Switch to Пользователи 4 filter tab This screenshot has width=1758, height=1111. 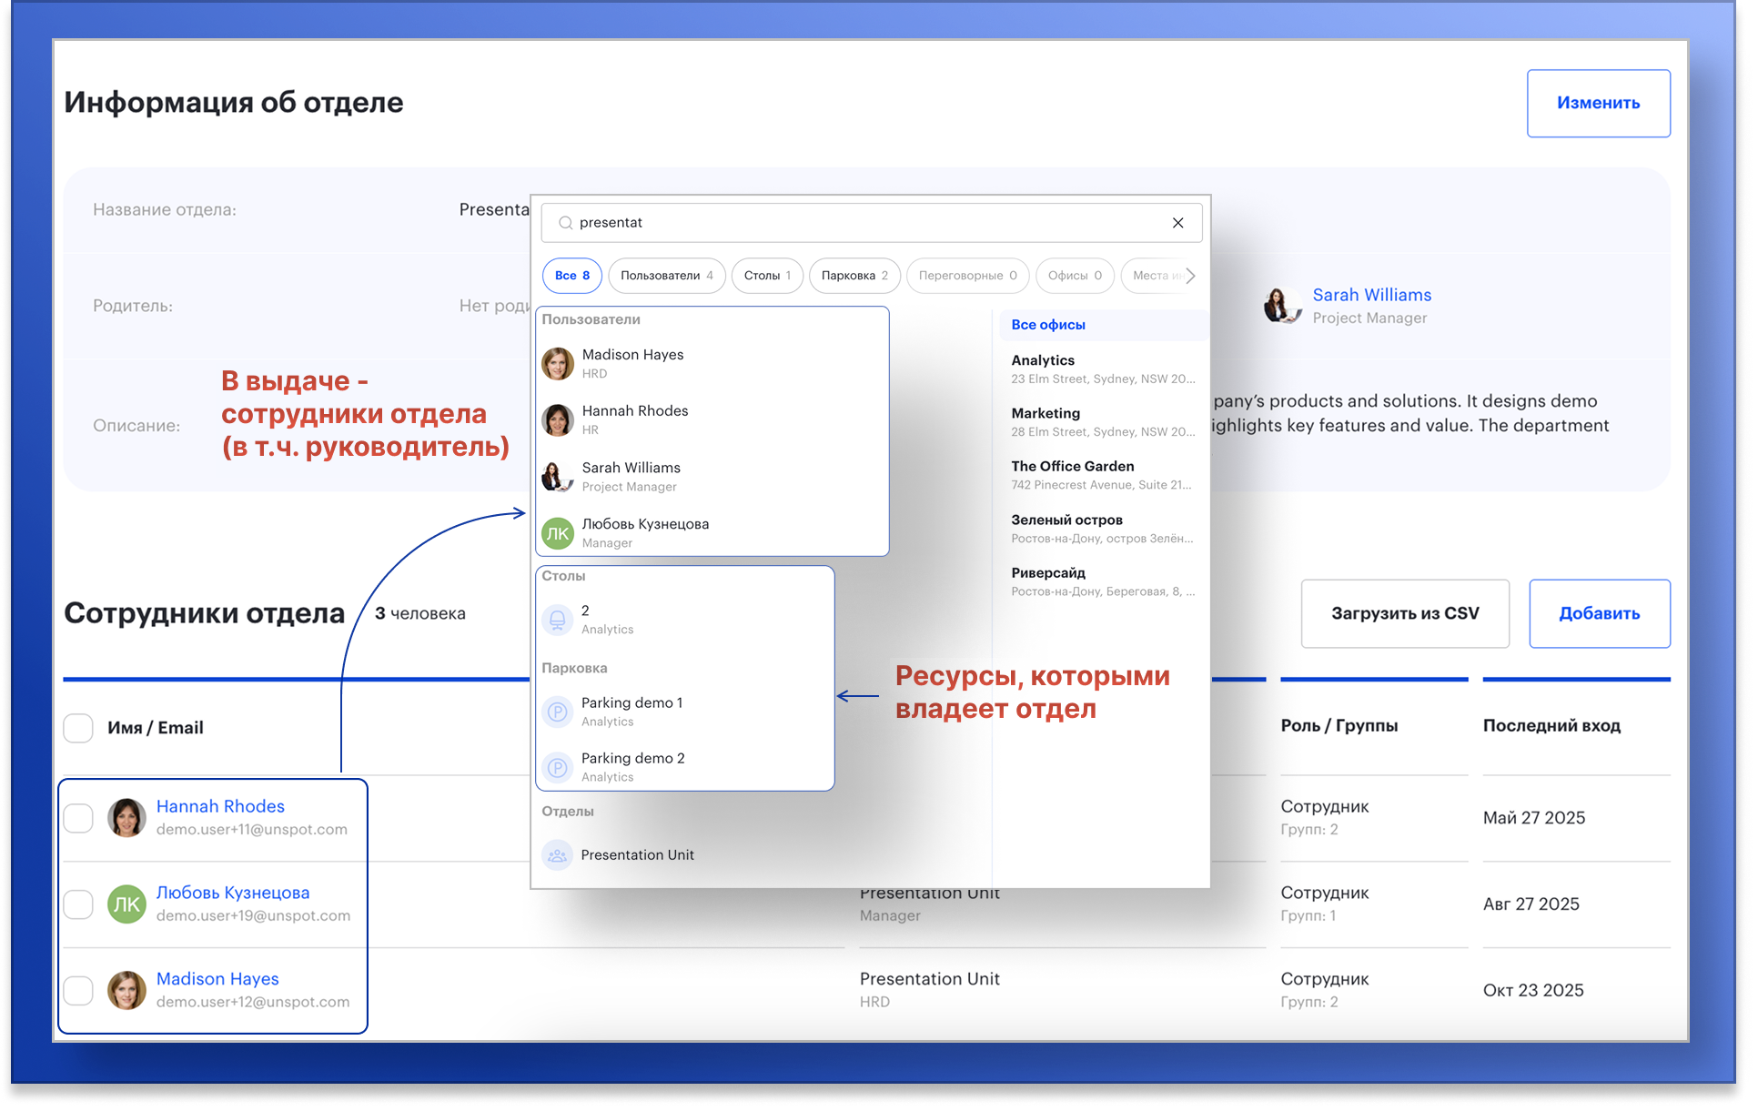pos(666,276)
